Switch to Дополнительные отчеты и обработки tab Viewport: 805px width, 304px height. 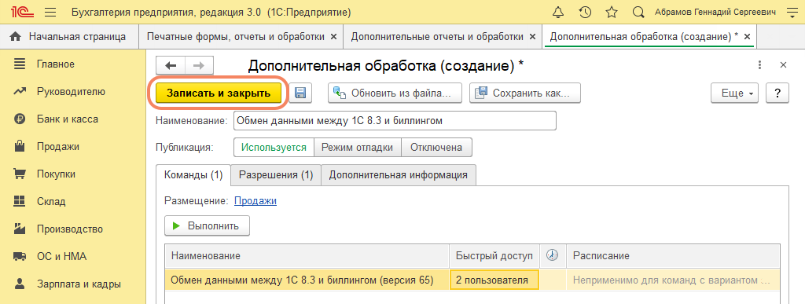pyautogui.click(x=437, y=36)
